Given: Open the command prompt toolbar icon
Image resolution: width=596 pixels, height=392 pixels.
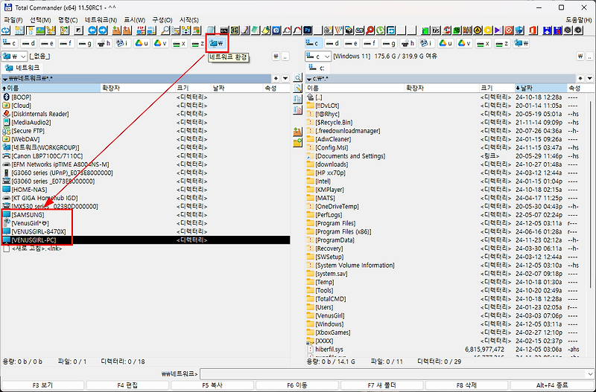Looking at the screenshot, I should 224,30.
